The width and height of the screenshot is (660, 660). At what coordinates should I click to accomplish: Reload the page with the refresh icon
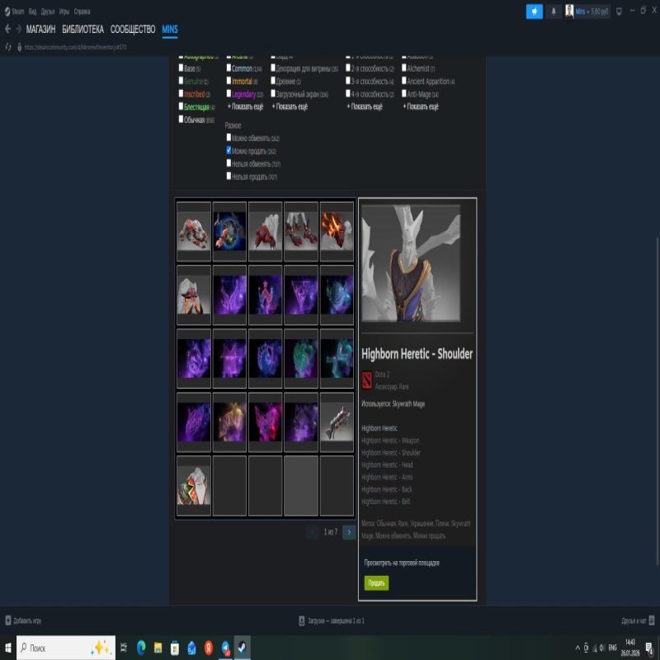[8, 47]
